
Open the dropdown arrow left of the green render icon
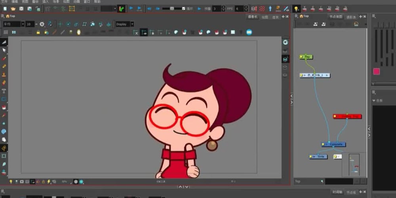click(x=115, y=9)
